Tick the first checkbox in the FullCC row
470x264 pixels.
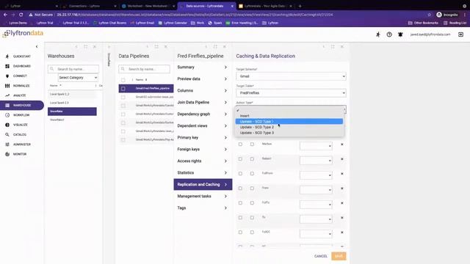click(240, 232)
